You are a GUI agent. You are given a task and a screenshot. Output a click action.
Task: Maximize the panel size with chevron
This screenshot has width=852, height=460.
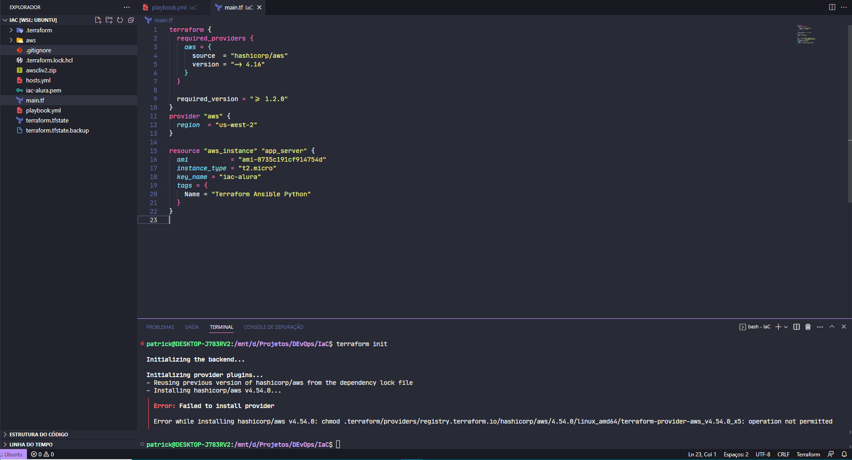[x=832, y=327]
